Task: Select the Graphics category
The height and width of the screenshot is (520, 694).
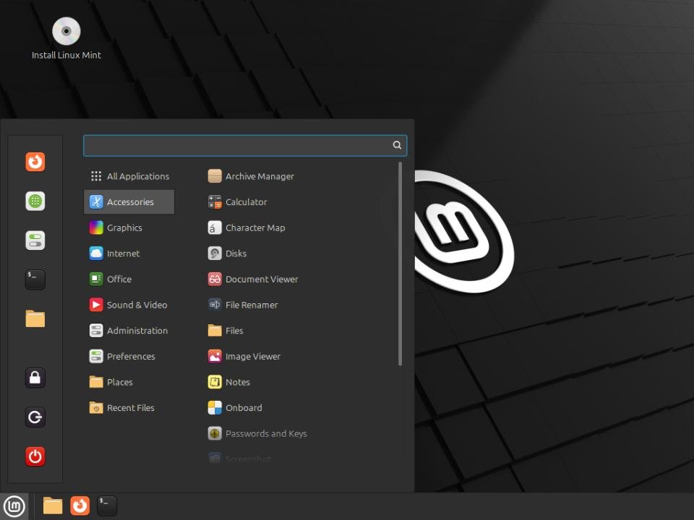Action: (x=129, y=227)
